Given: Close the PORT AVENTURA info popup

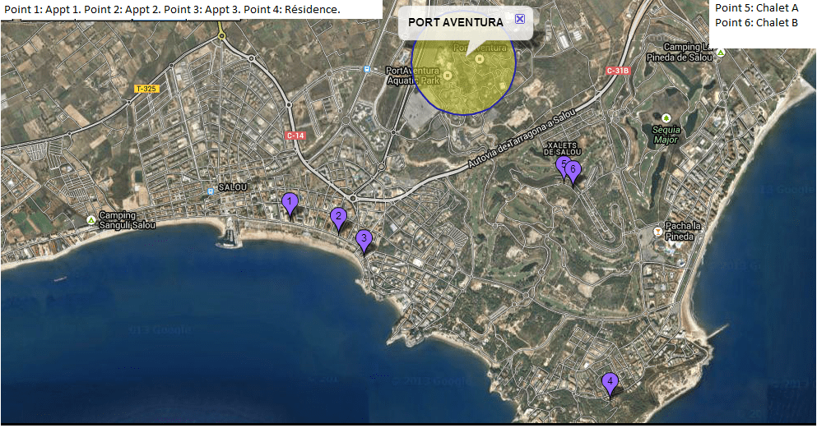Looking at the screenshot, I should pos(519,19).
